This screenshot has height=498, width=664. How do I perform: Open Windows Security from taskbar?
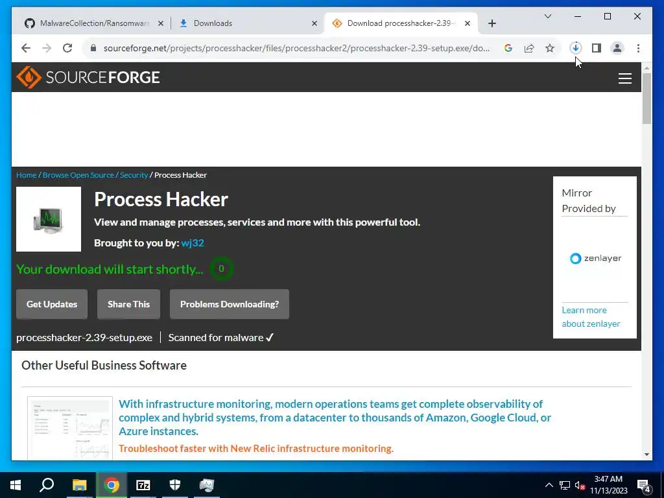(x=175, y=485)
